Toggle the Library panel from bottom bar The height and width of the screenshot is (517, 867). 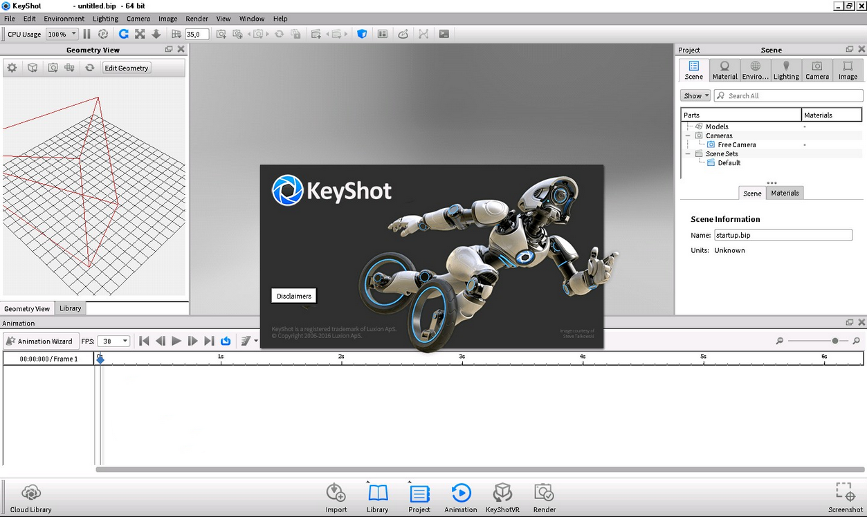point(377,498)
